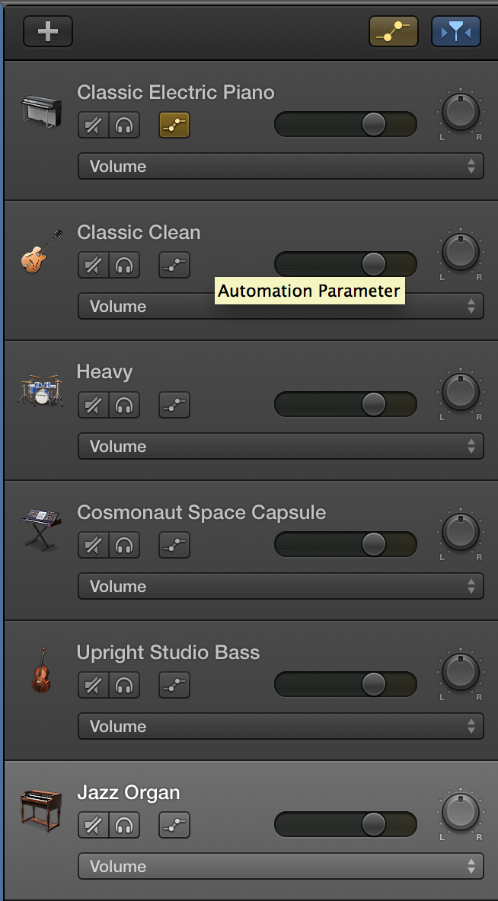
Task: Open Volume dropdown for Classic Electric Piano
Action: [281, 166]
